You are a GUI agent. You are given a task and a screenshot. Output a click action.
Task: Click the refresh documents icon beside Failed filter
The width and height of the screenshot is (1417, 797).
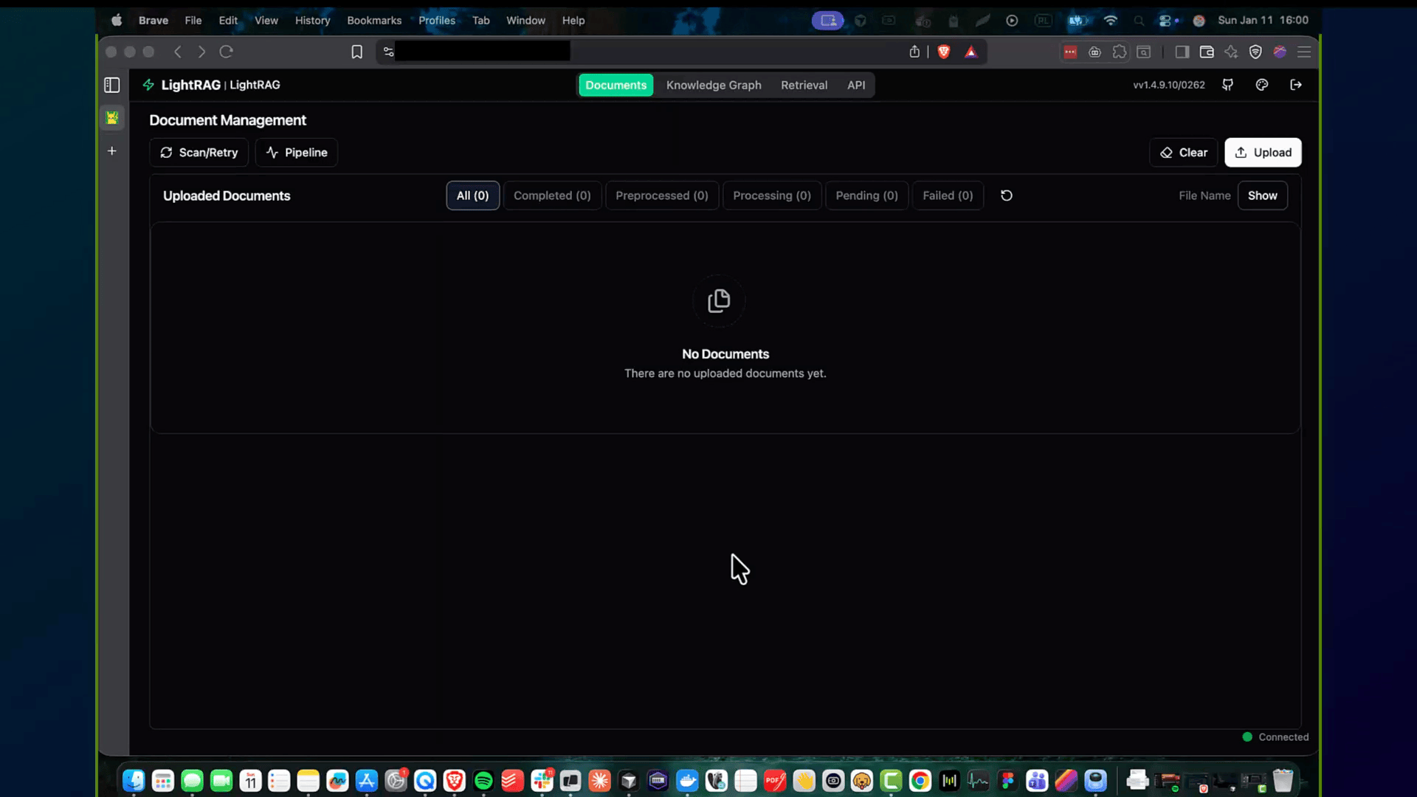pyautogui.click(x=1006, y=196)
